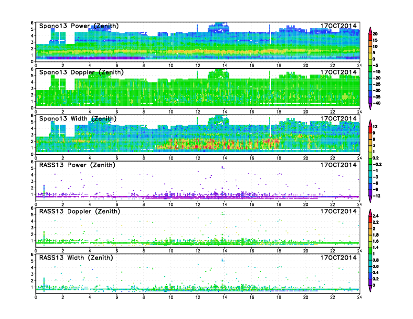Click the red segment of the bottom colorbar
The height and width of the screenshot is (319, 413).
pos(370,219)
